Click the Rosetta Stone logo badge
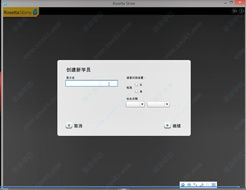Viewport: 246px width, 190px height. (x=21, y=12)
